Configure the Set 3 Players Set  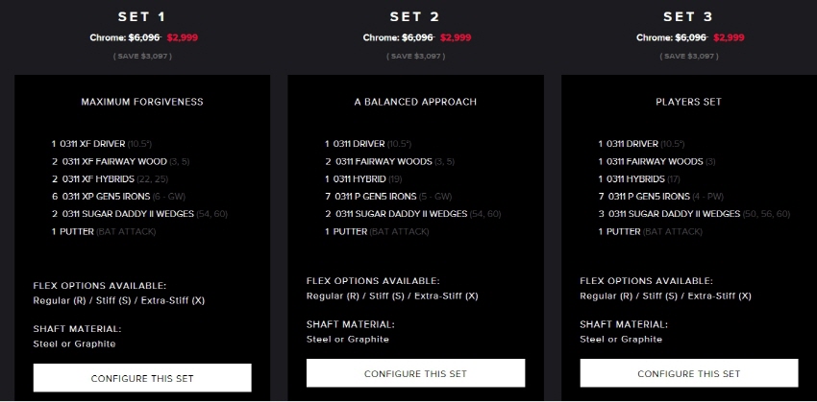(x=689, y=373)
